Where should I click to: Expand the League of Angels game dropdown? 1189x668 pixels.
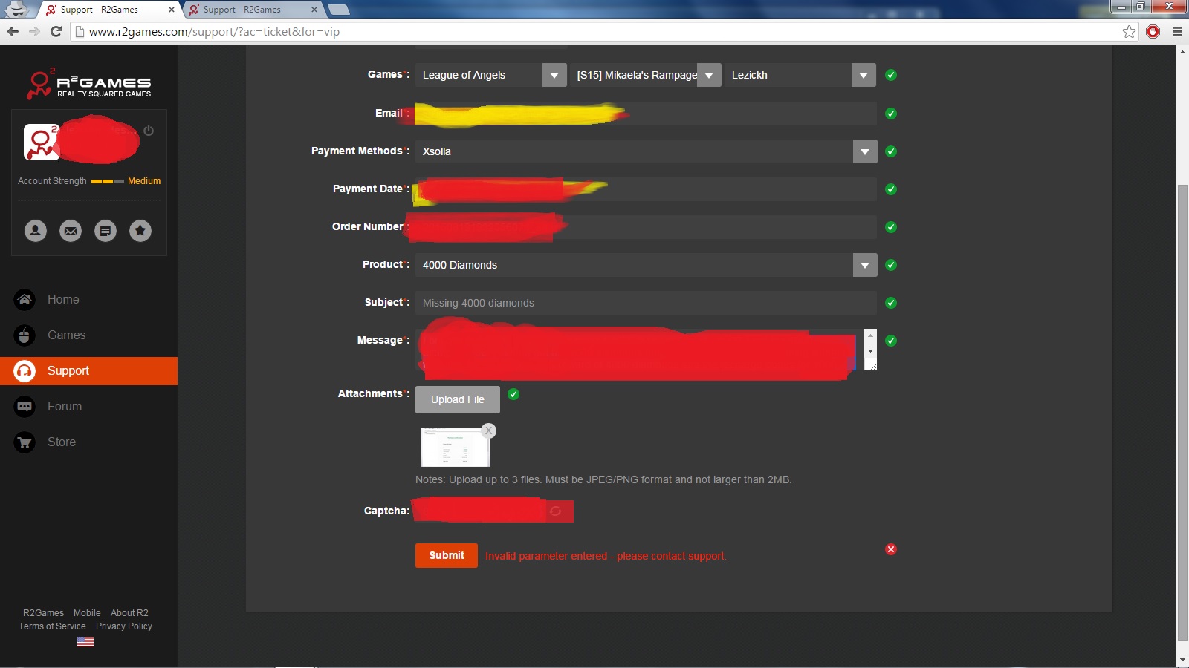[x=554, y=75]
